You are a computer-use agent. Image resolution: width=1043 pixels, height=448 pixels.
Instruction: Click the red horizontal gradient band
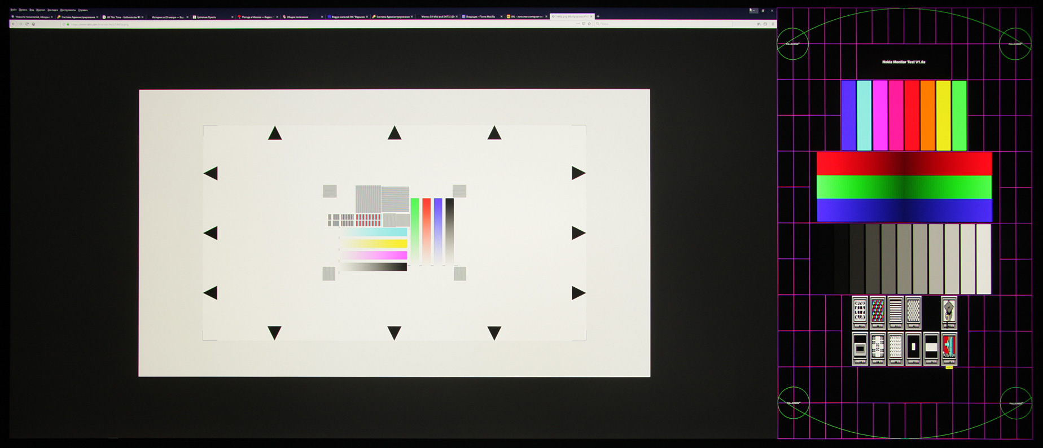(x=904, y=164)
